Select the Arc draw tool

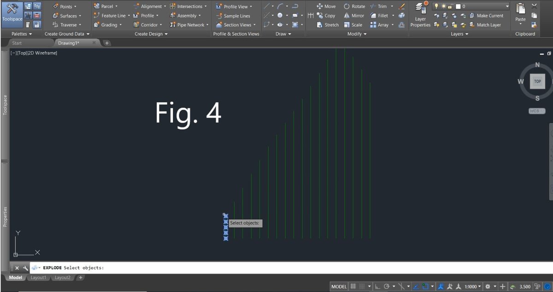click(x=280, y=6)
